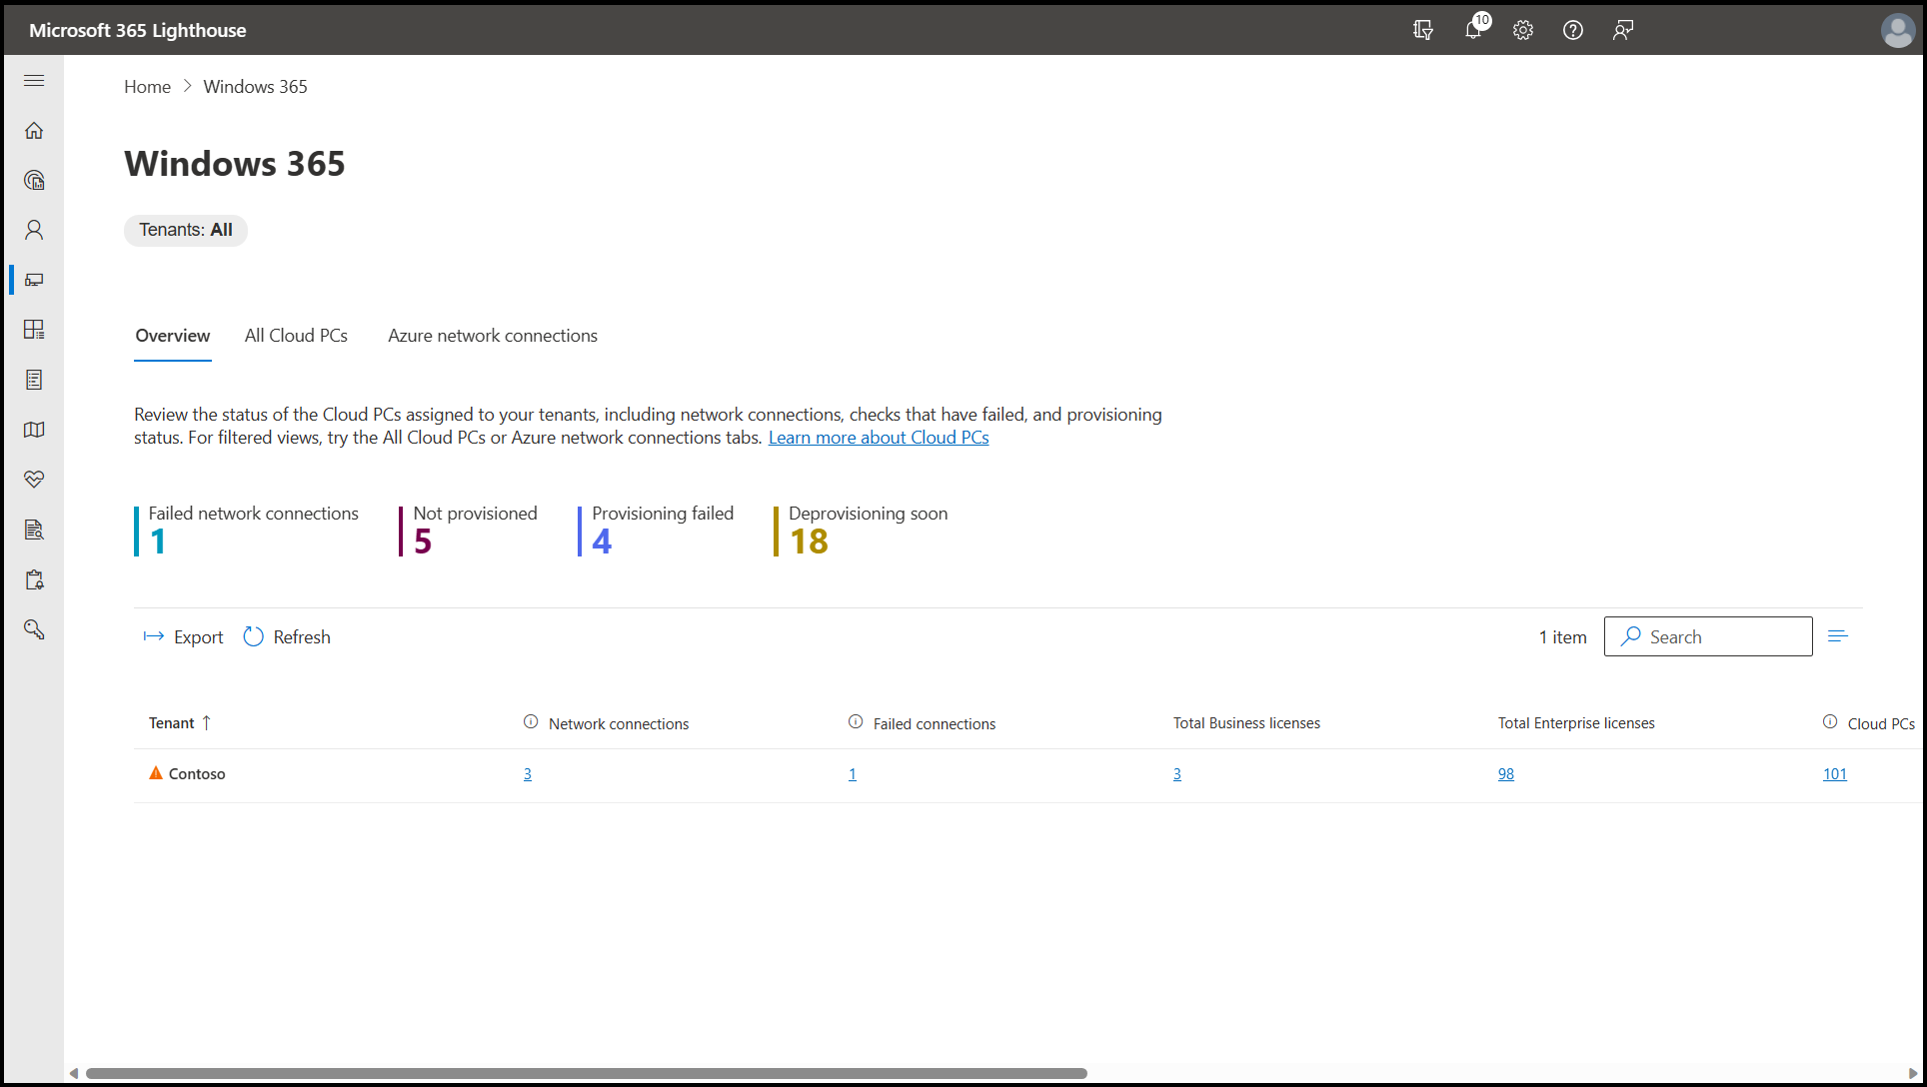1927x1087 pixels.
Task: Click the Network connections column header
Action: click(619, 723)
